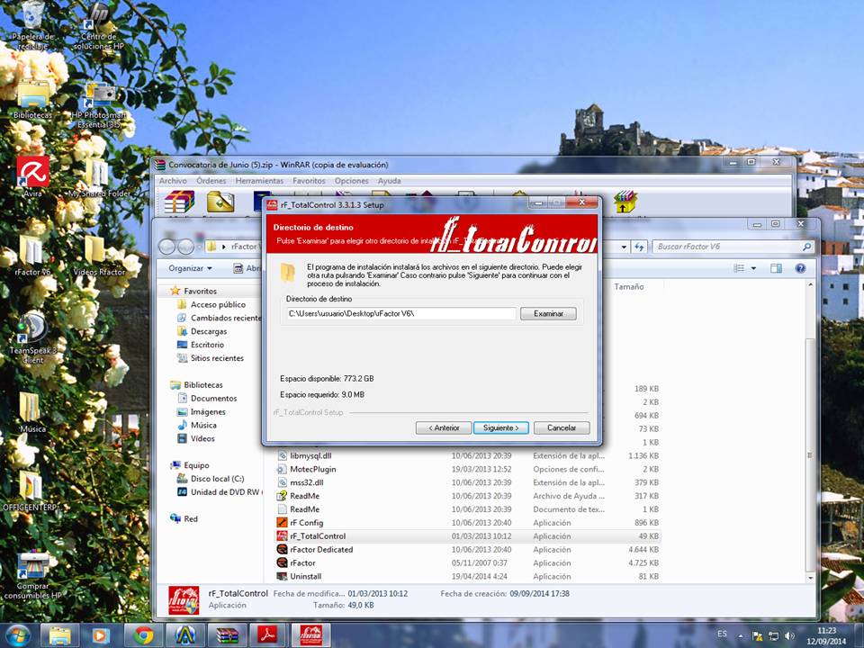Click Explorer back navigation button
Screen dimensions: 864x648
[167, 247]
